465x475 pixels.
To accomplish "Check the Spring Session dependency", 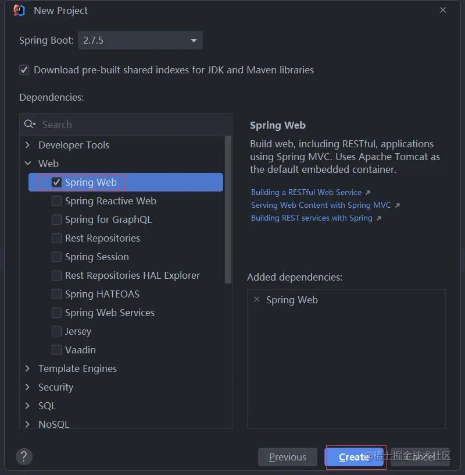I will coord(56,257).
